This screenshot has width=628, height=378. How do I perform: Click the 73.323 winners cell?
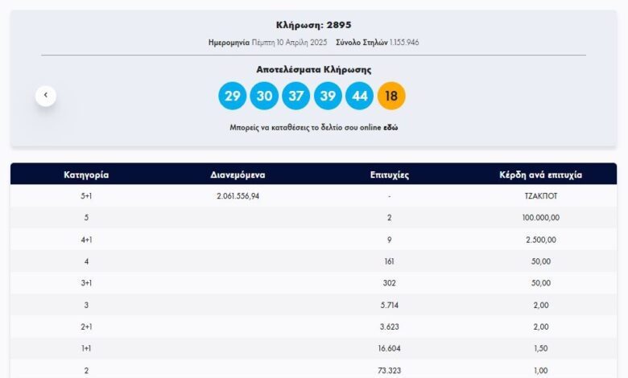point(389,370)
